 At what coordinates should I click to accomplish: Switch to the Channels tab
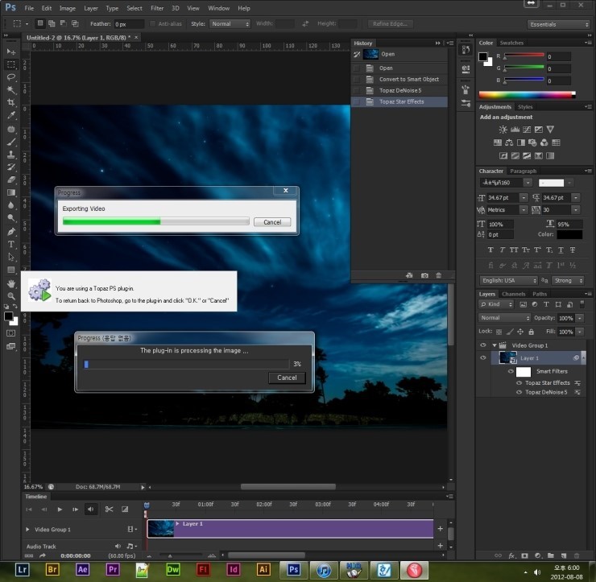pos(513,294)
